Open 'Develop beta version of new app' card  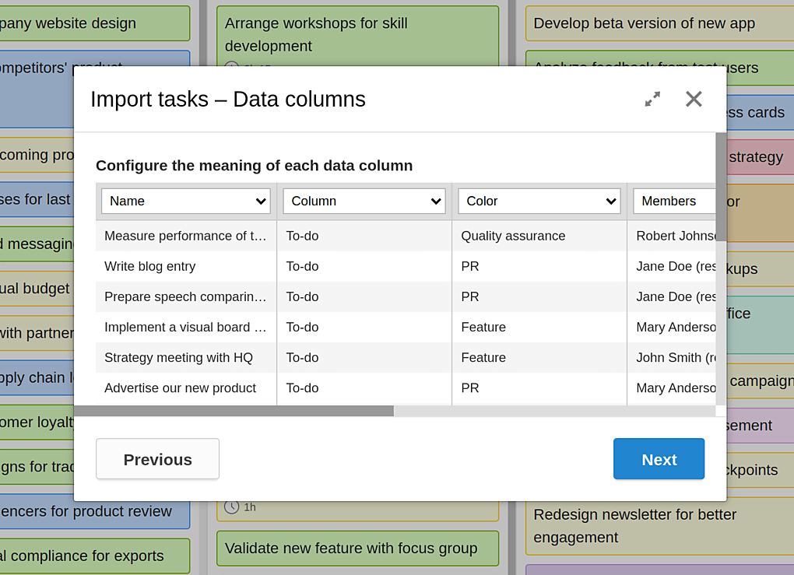[x=644, y=23]
